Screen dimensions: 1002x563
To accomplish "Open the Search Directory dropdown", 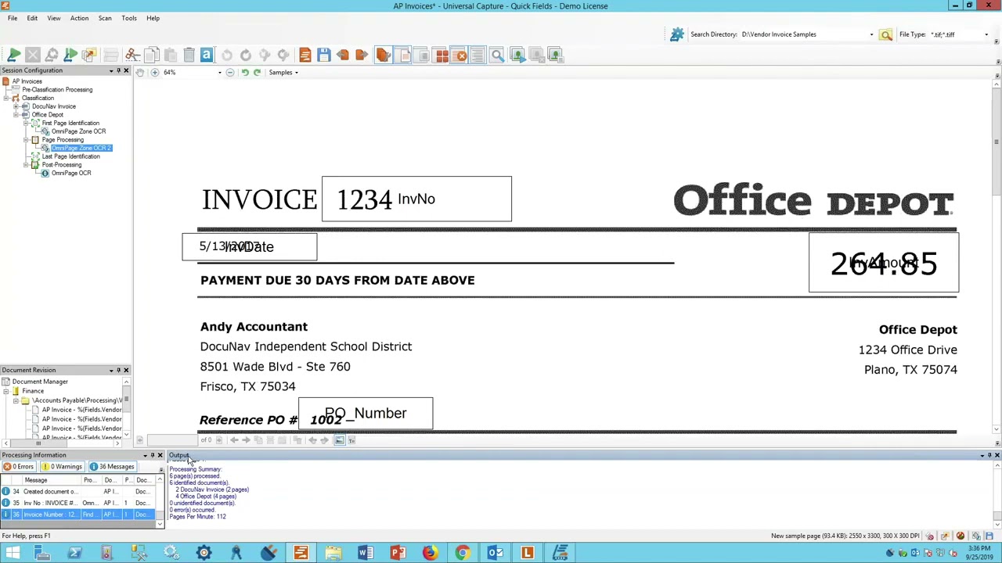I will 871,34.
